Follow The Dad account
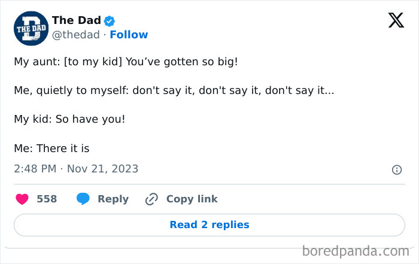The image size is (419, 264). (129, 35)
